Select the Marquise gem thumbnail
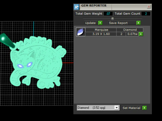This screenshot has height=121, width=162. pyautogui.click(x=81, y=32)
